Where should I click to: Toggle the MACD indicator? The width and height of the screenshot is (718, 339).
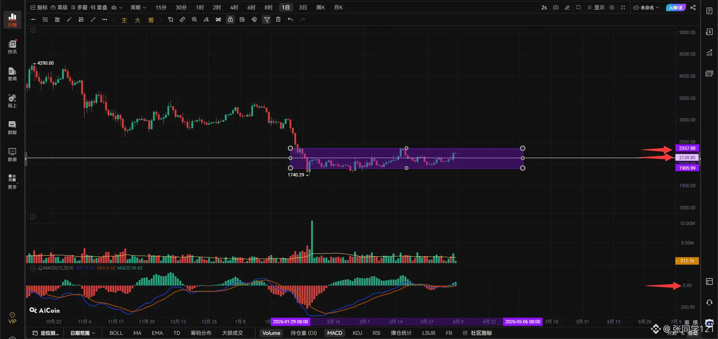coord(335,333)
